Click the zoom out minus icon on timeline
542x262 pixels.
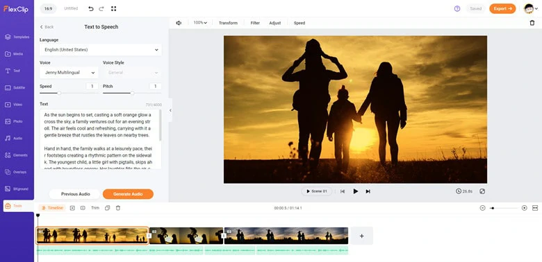(482, 208)
